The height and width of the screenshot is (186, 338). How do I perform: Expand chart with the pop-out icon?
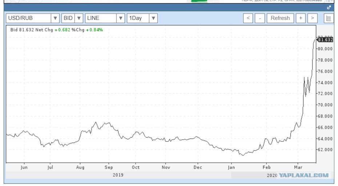coord(329,8)
